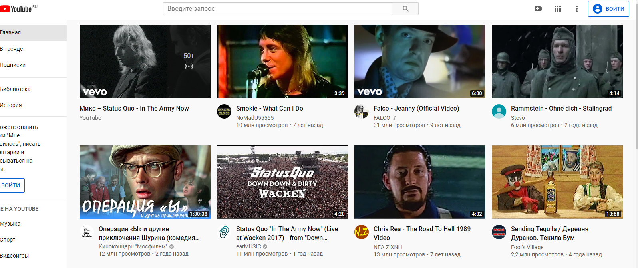
Task: Open the NoMadU55555 channel name link
Action: pos(255,118)
